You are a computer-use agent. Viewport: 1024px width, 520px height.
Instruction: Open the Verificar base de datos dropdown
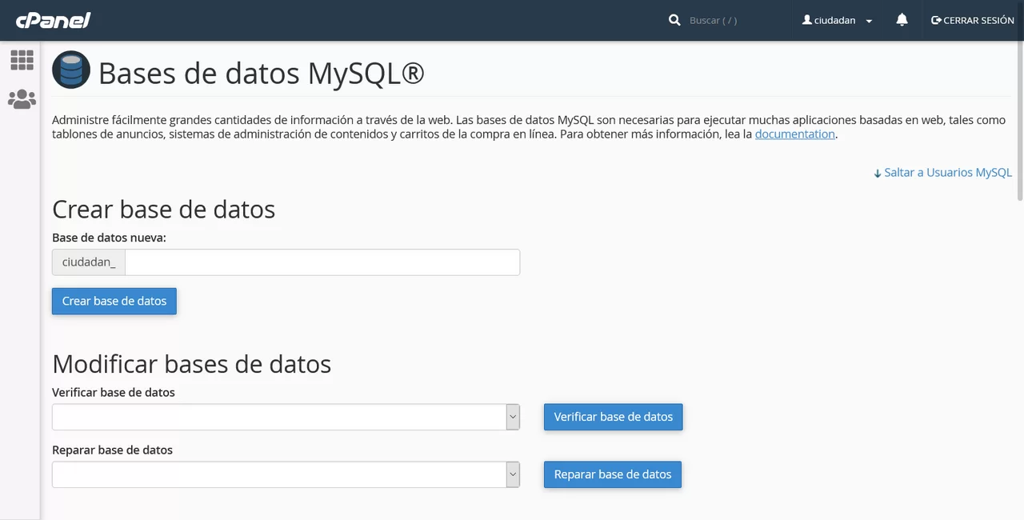[x=286, y=417]
